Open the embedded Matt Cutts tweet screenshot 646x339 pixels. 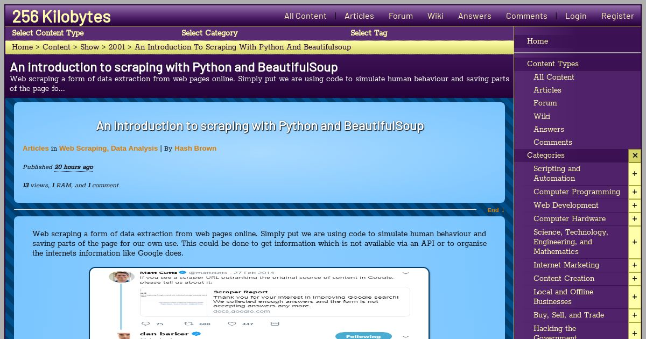point(259,303)
